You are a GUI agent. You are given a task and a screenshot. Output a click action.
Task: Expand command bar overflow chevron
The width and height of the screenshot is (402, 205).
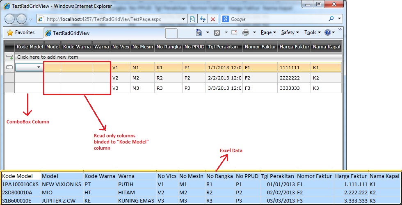[x=340, y=30]
